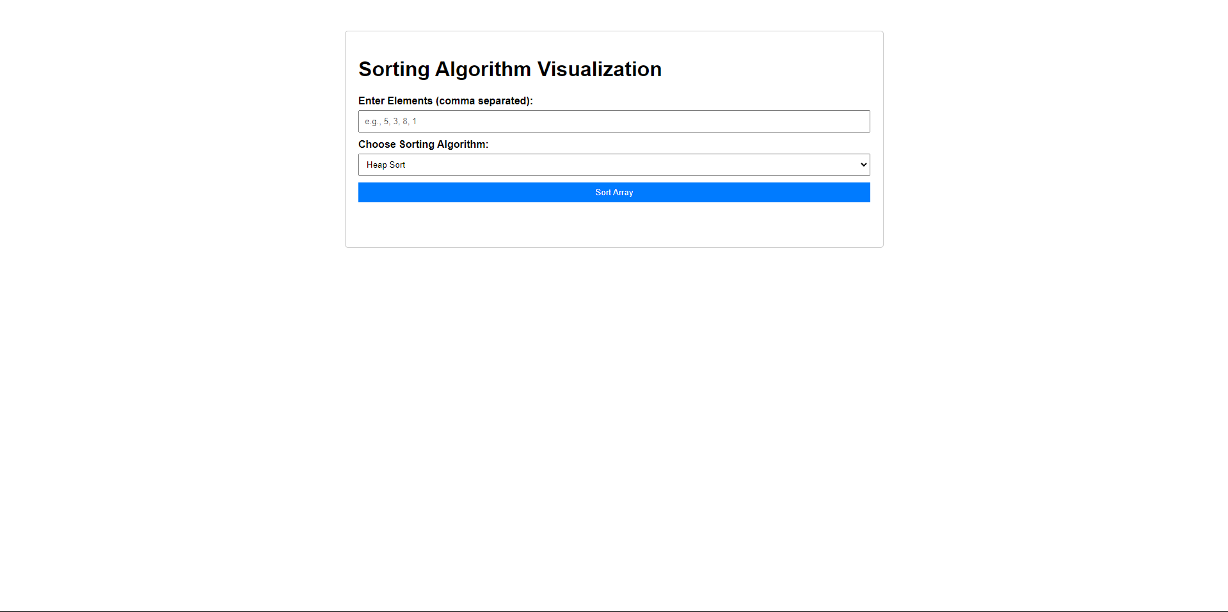Click the dropdown chevron to list sorting algorithms
The width and height of the screenshot is (1228, 612).
pos(863,165)
